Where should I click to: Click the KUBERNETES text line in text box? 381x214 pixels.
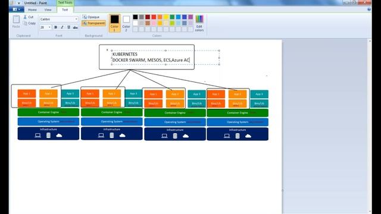point(125,54)
